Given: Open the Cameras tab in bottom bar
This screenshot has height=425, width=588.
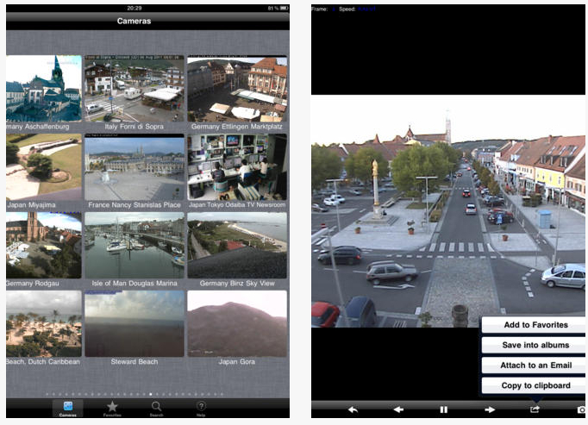Looking at the screenshot, I should 68,409.
